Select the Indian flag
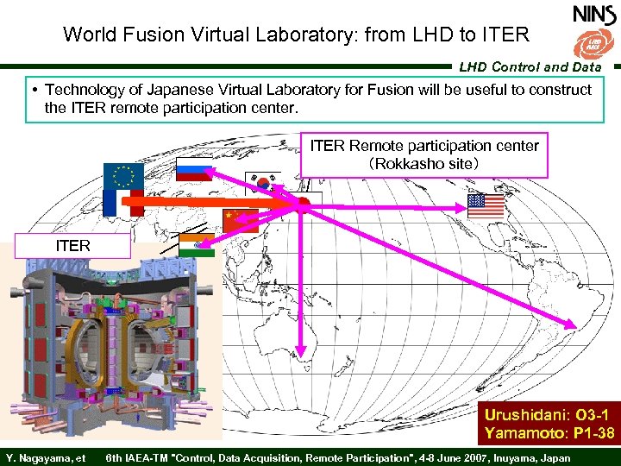Screen dimensions: 621x466 pyautogui.click(x=197, y=245)
